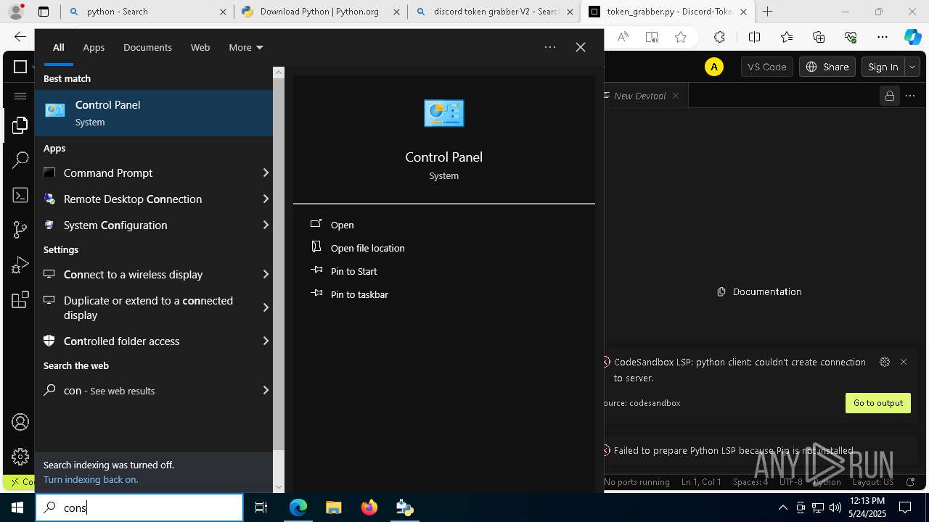Expand System Configuration result options

pos(266,225)
